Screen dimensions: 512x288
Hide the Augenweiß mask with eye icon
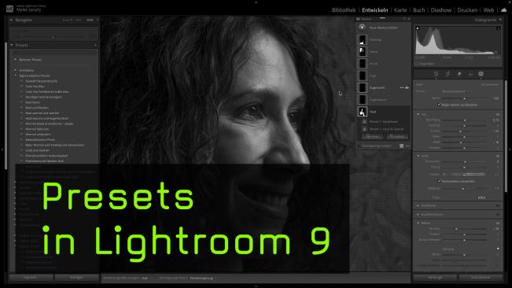[x=407, y=87]
